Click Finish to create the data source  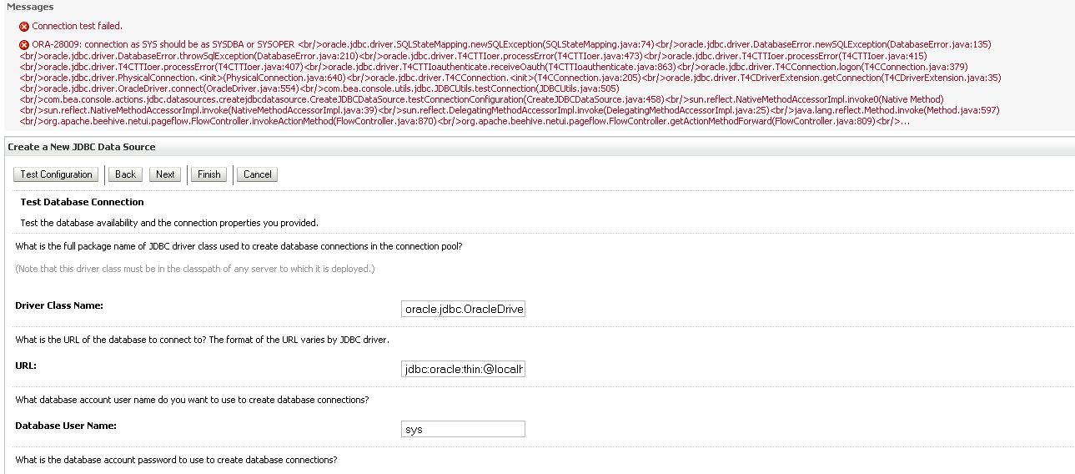click(x=208, y=174)
